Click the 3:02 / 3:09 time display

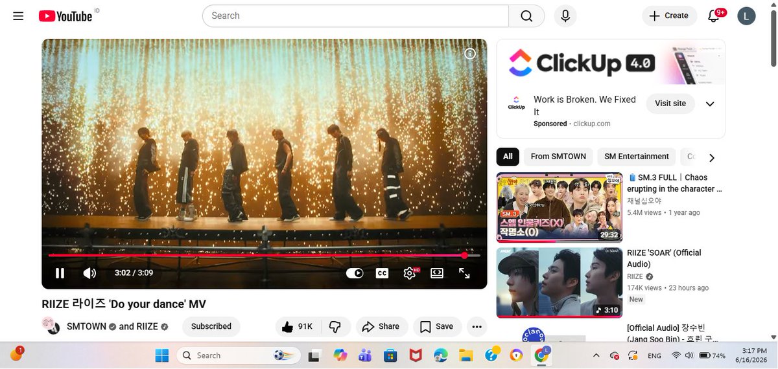coord(134,273)
